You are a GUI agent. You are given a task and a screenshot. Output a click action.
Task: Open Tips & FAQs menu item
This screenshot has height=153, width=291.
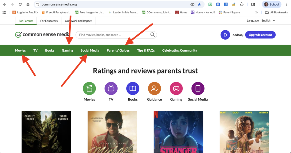coord(146,50)
